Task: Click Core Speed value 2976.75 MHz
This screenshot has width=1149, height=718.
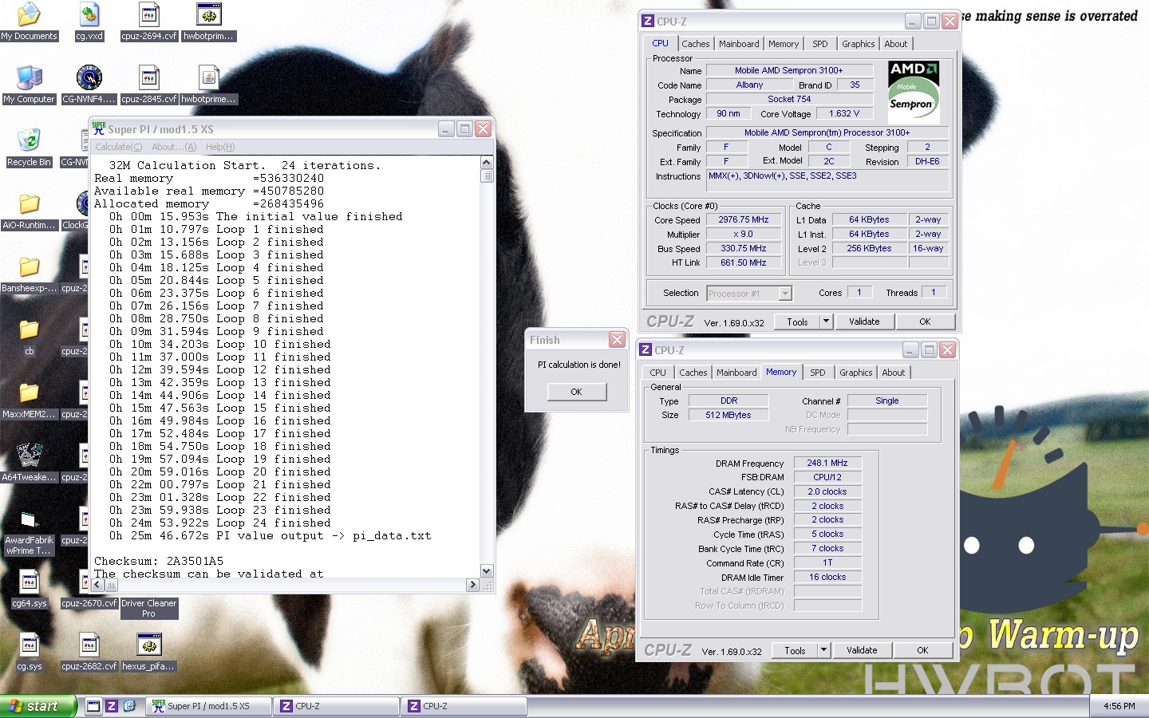Action: (744, 219)
